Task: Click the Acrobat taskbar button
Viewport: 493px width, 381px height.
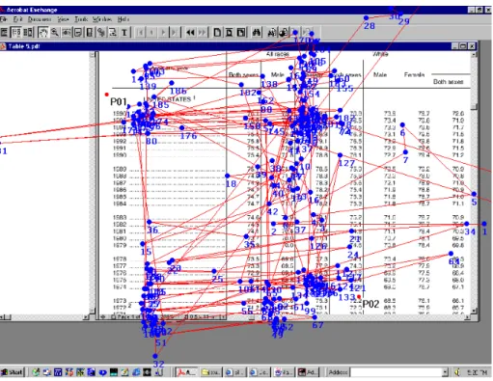Action: [x=186, y=372]
